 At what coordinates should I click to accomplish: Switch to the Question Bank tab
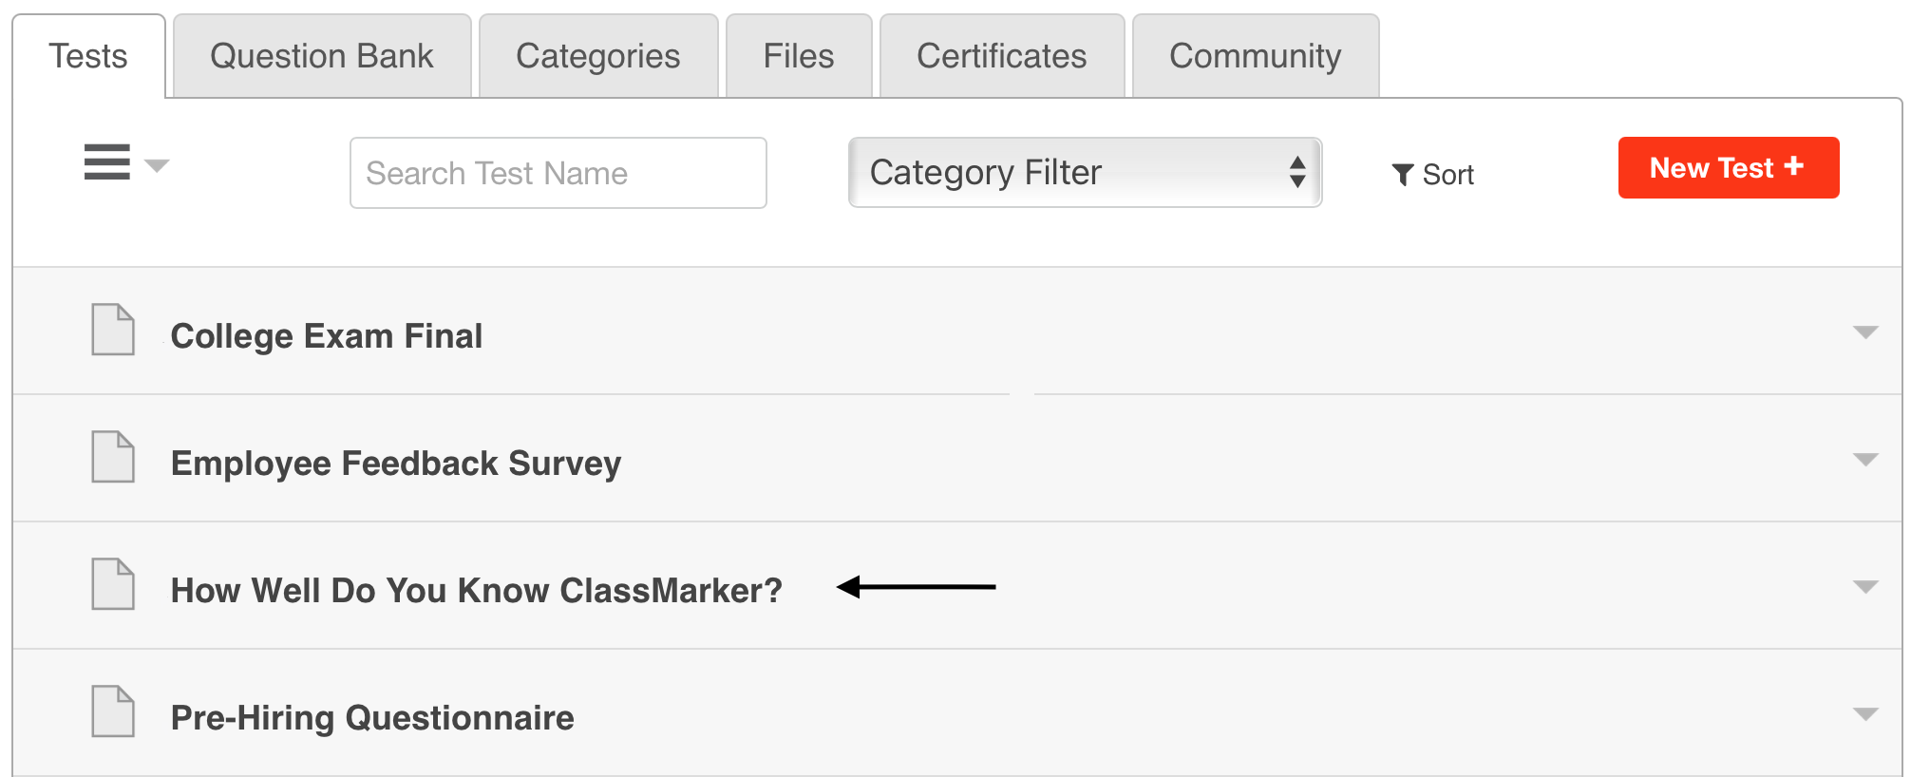pyautogui.click(x=322, y=56)
